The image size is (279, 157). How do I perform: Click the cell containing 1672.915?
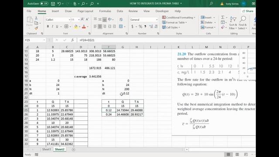pyautogui.click(x=95, y=68)
